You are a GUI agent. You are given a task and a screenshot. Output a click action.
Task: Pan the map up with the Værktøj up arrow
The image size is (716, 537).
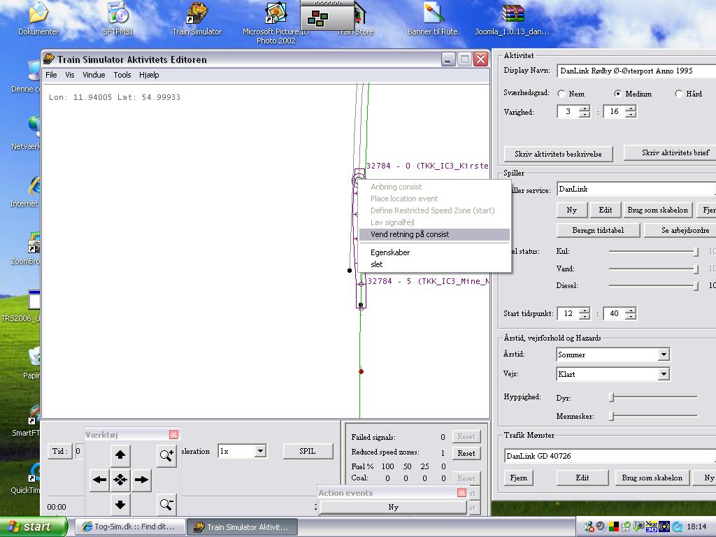[120, 454]
